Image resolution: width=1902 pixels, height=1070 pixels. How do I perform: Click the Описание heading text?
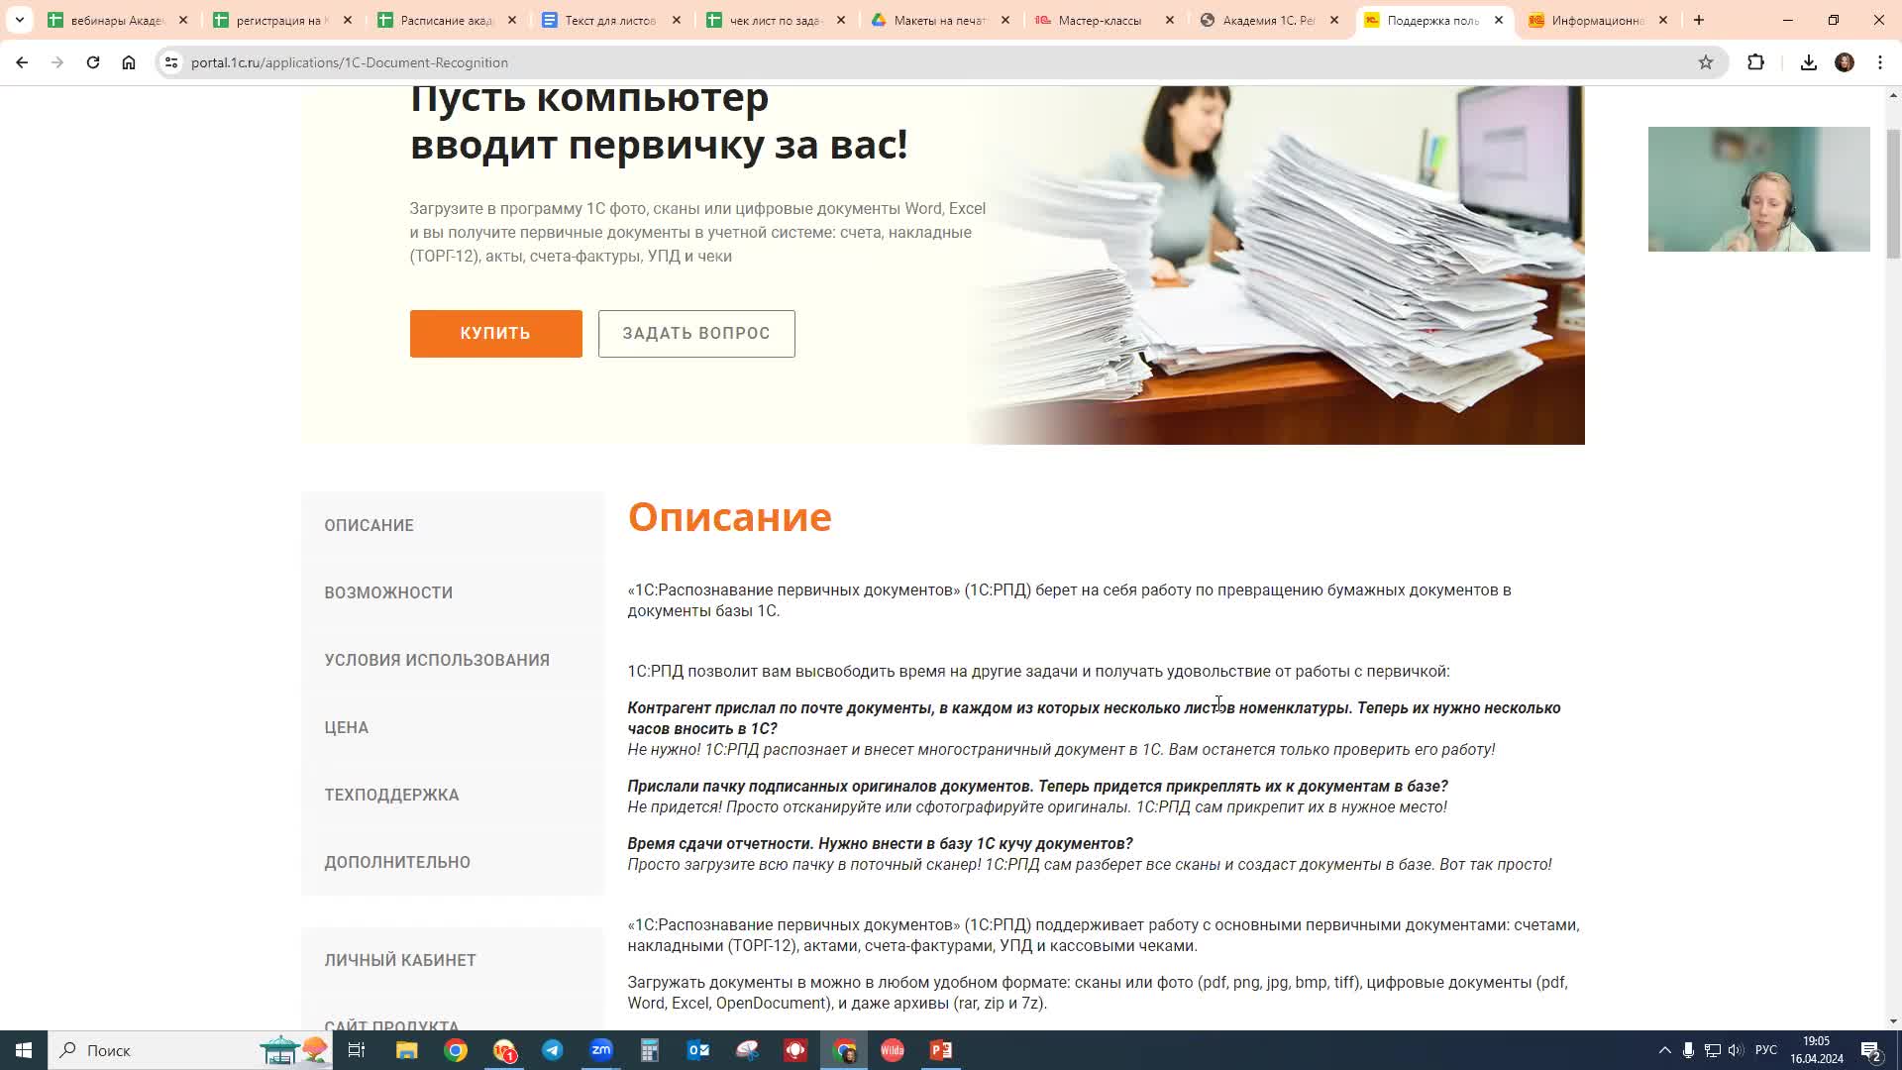tap(729, 516)
